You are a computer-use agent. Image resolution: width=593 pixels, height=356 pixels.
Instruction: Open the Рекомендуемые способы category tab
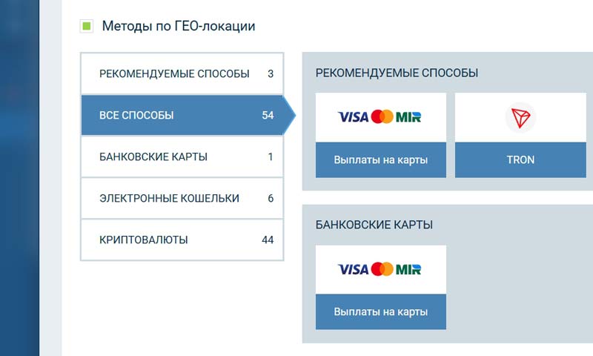point(174,73)
